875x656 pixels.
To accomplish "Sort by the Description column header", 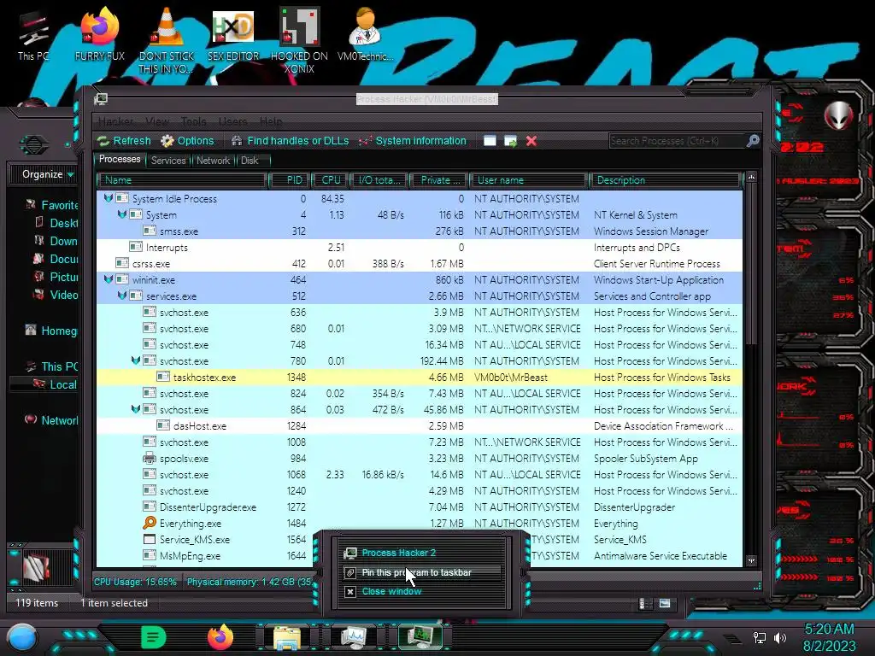I will (666, 180).
